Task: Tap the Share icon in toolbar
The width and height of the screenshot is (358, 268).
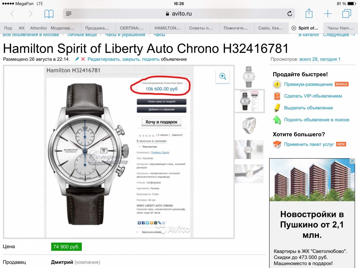Action: point(309,13)
